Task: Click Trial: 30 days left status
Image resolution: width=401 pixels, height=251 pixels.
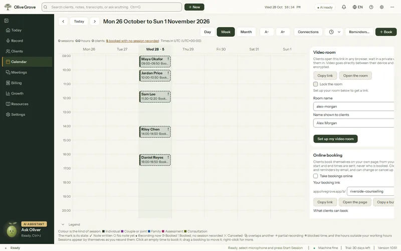Action: 357,247
